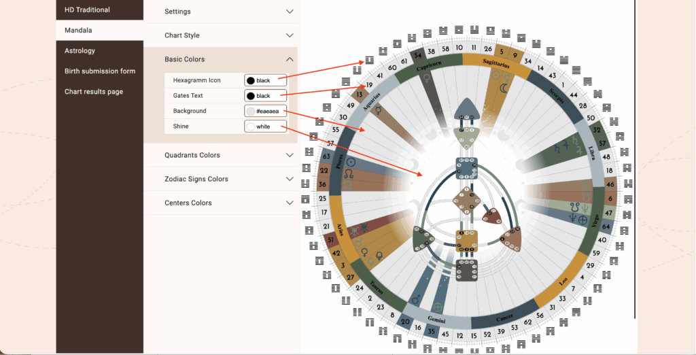Click the small red Heart center triangle
The image size is (696, 355).
click(x=492, y=216)
